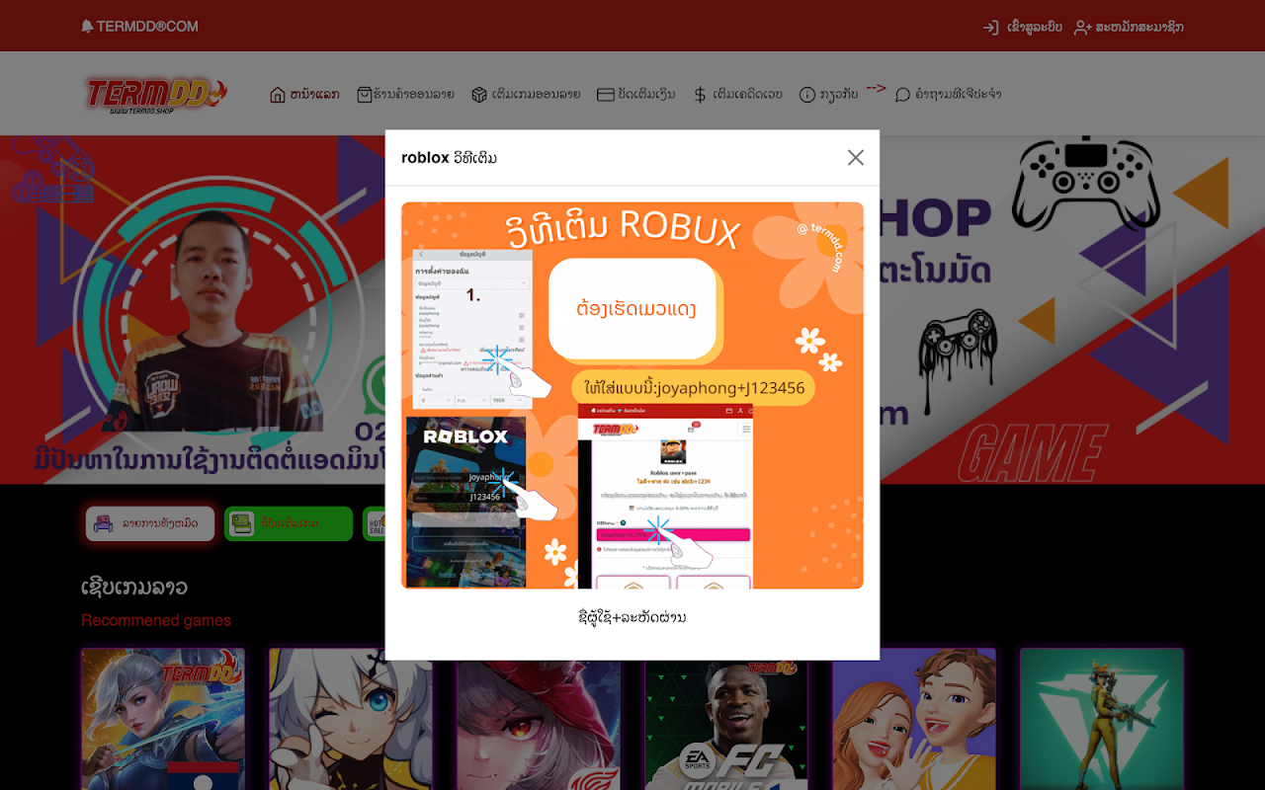
Task: Click the TERMDD®COM text in the top bar
Action: point(147,27)
